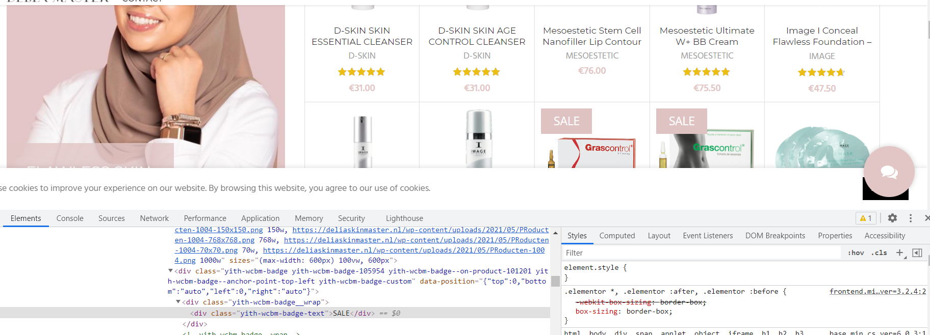Image resolution: width=930 pixels, height=335 pixels.
Task: Select the yith-wcbm-badge-text SALE node
Action: click(275, 313)
